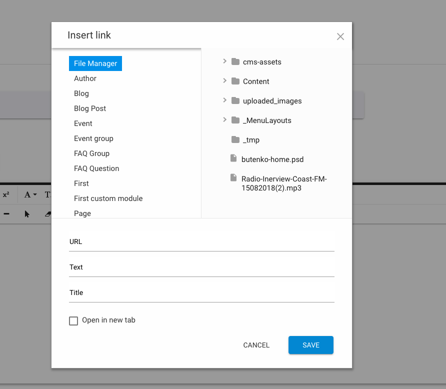The image size is (446, 389).
Task: Focus the Title input field
Action: [201, 293]
